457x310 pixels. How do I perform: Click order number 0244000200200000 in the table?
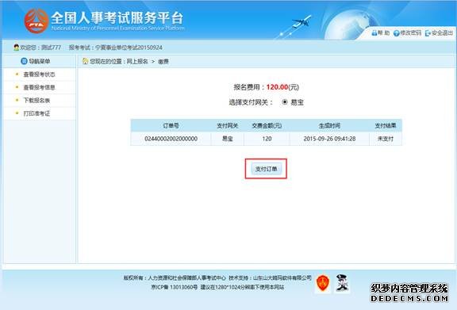pos(171,139)
